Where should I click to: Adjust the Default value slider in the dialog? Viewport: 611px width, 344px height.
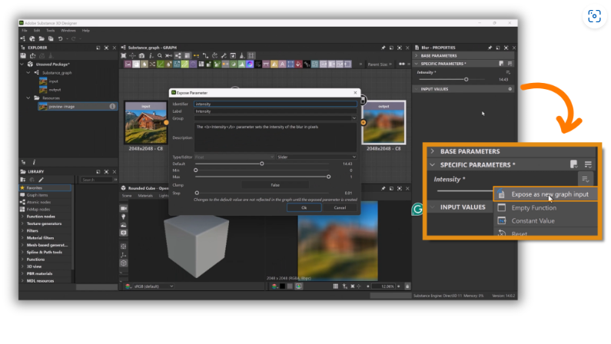click(262, 164)
